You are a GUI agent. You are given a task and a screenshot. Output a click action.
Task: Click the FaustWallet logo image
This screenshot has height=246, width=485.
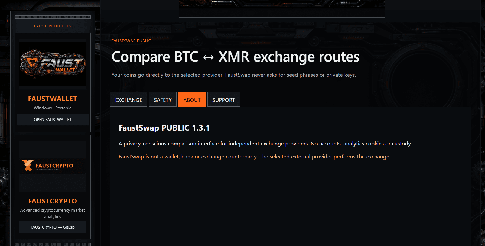pyautogui.click(x=53, y=64)
